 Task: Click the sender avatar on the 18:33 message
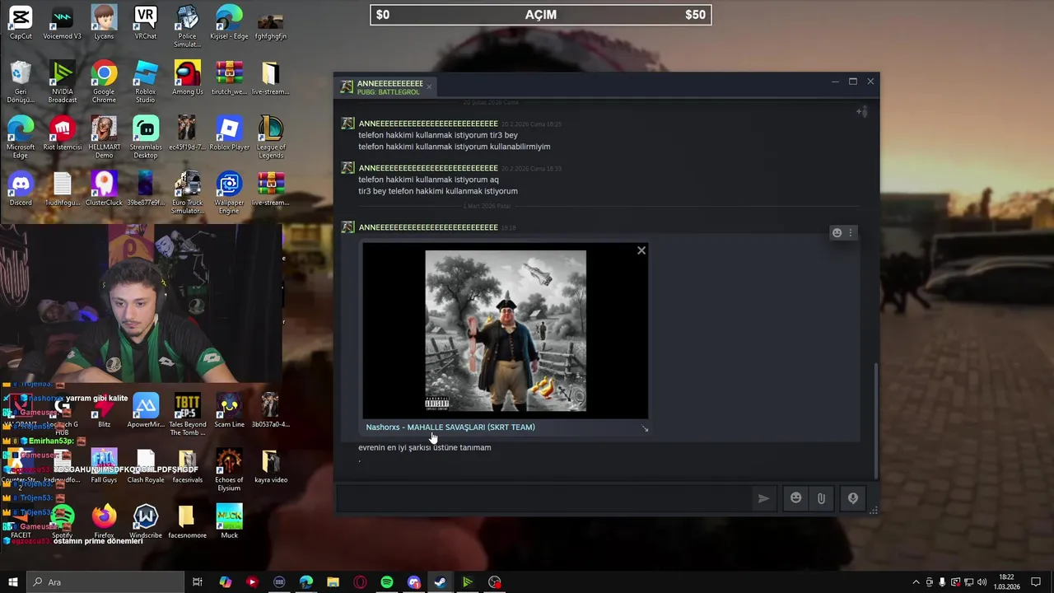pos(347,168)
